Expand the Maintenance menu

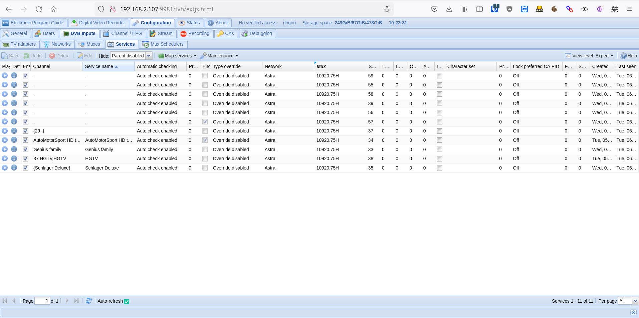point(219,56)
